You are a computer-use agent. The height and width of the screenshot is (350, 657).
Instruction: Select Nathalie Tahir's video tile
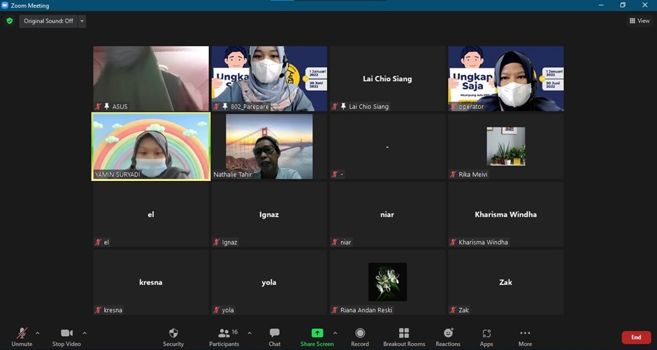coord(269,147)
